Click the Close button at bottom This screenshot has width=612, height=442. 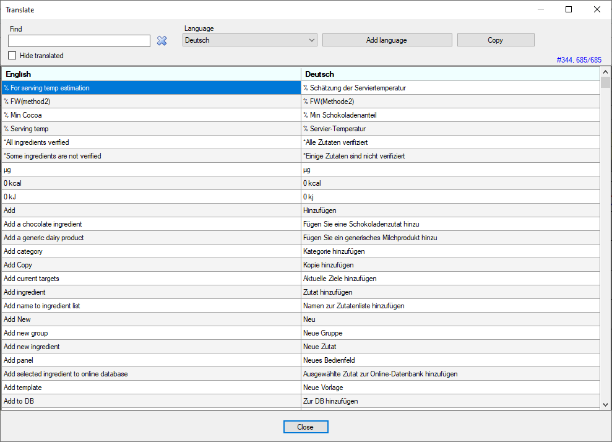pos(306,427)
